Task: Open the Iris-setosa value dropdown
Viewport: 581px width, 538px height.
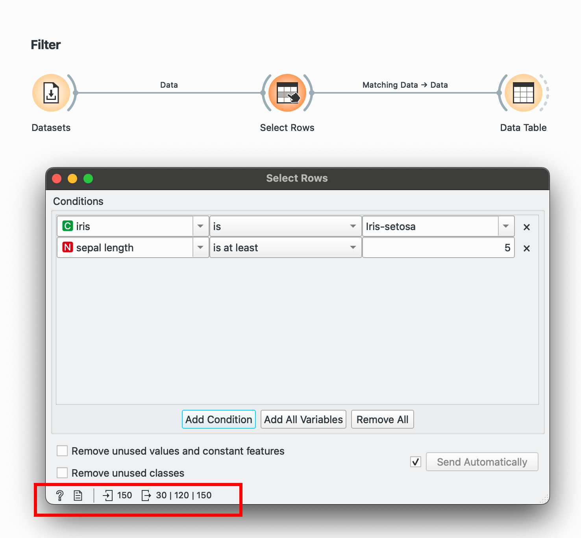Action: (x=506, y=226)
